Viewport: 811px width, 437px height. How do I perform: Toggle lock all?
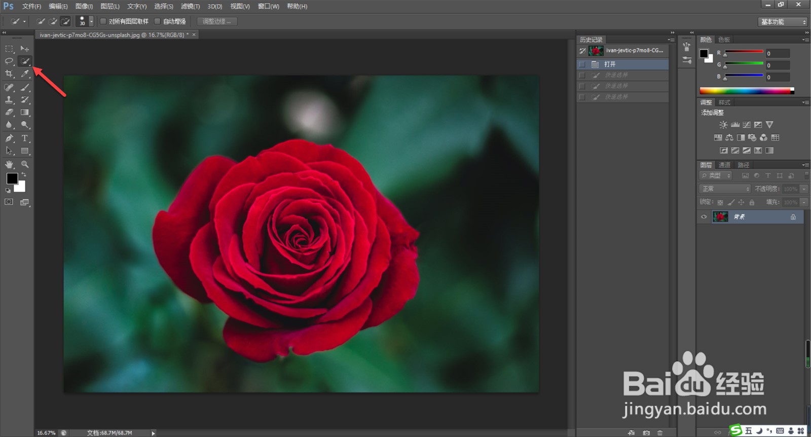click(752, 202)
